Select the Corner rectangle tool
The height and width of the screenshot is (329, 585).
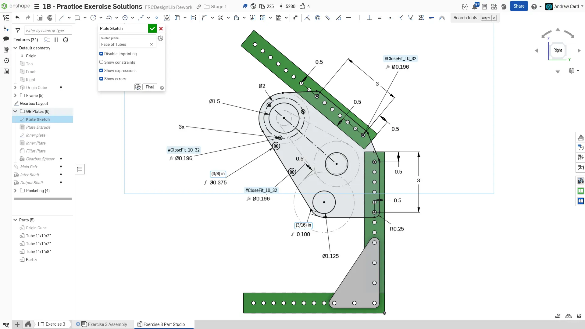[77, 18]
